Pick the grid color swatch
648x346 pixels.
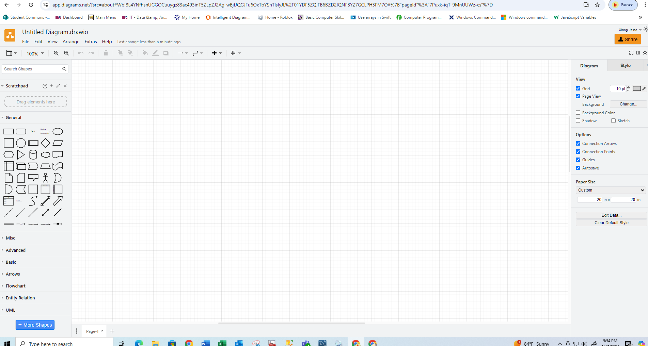(x=637, y=88)
